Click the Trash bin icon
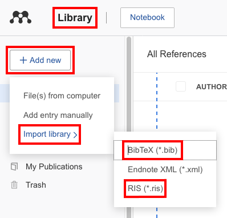Screen dimensions: 227x218 point(14,185)
